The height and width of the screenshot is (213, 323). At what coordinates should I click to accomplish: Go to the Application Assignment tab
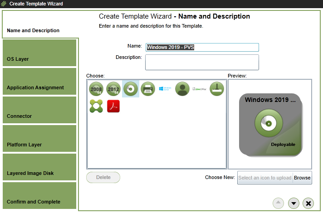39,82
